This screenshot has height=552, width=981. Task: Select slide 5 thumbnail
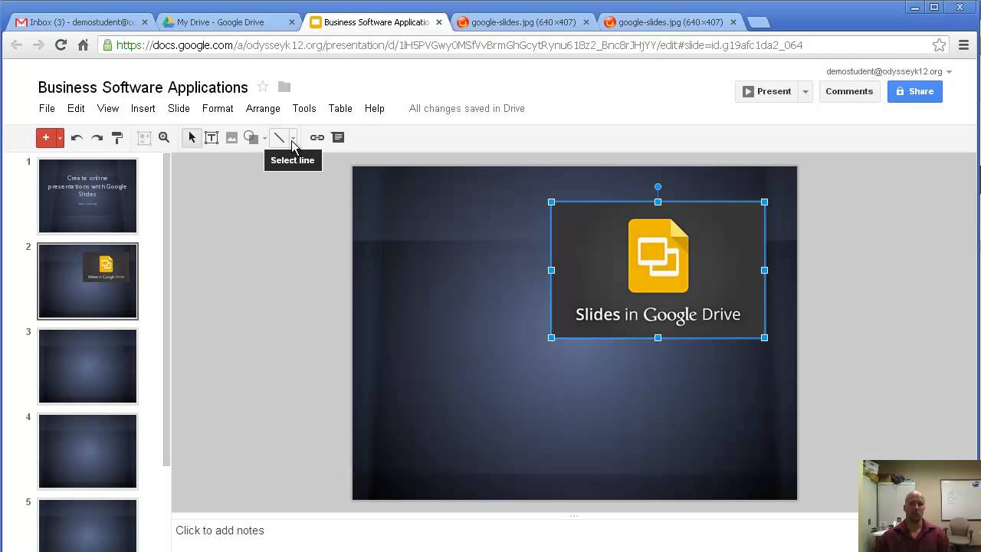88,525
